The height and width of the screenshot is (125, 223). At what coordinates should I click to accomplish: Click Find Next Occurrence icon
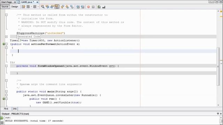(52, 7)
